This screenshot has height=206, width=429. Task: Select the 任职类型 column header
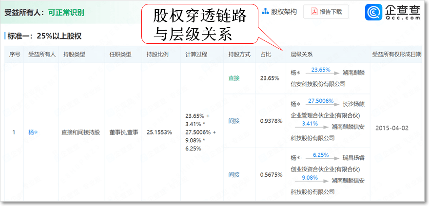(120, 55)
